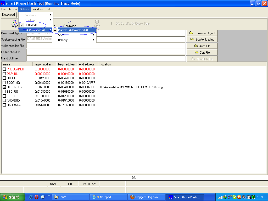Toggle the USB Mode menu option
This screenshot has width=268, height=201.
click(36, 25)
